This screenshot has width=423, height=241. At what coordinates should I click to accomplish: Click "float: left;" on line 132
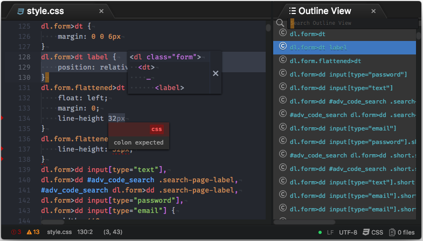click(x=83, y=98)
